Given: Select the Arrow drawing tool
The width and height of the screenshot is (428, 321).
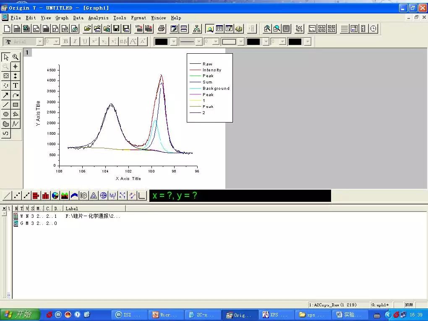Looking at the screenshot, I should (6, 95).
